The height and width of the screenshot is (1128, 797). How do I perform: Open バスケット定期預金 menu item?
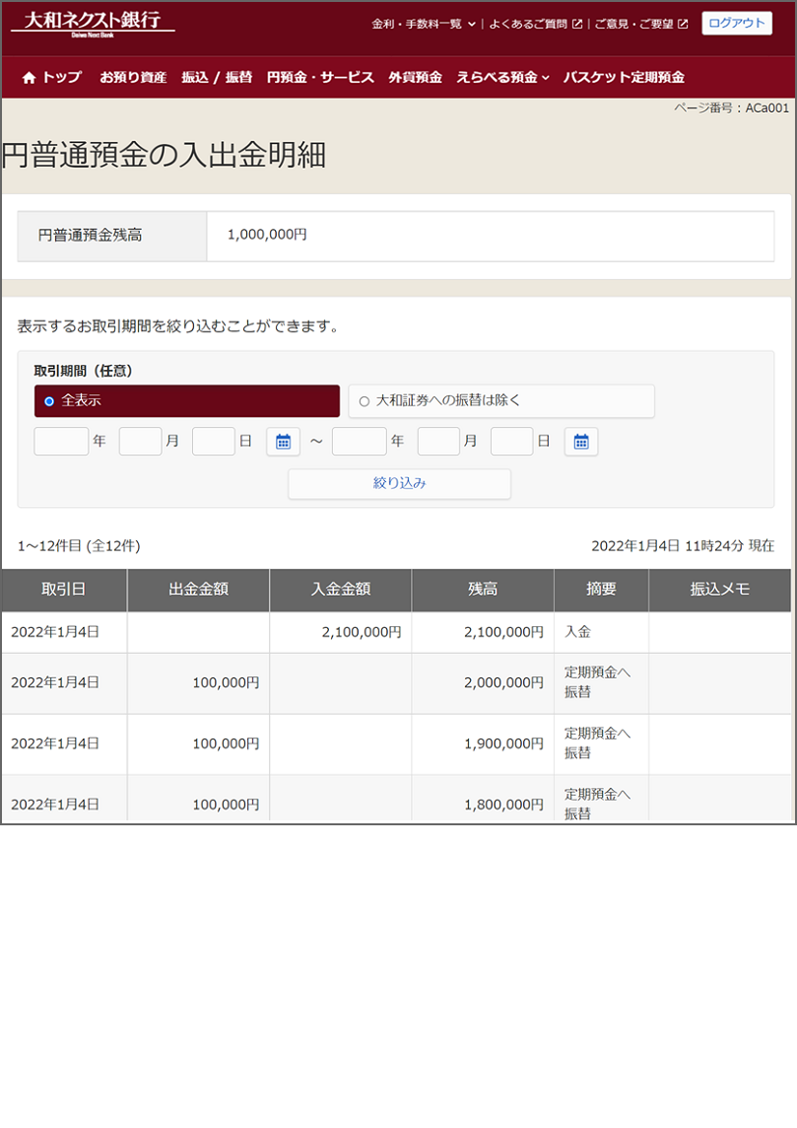click(624, 78)
